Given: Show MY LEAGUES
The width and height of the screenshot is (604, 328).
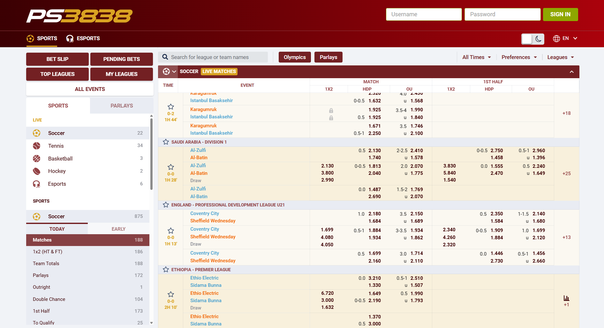Looking at the screenshot, I should (122, 74).
